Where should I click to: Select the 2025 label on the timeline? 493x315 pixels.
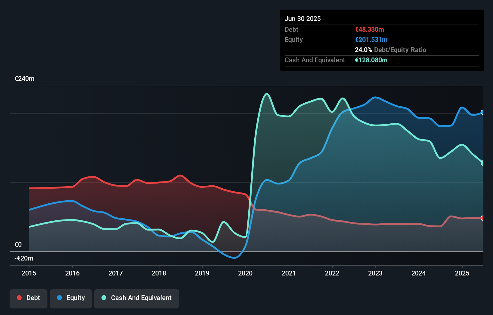[462, 273]
